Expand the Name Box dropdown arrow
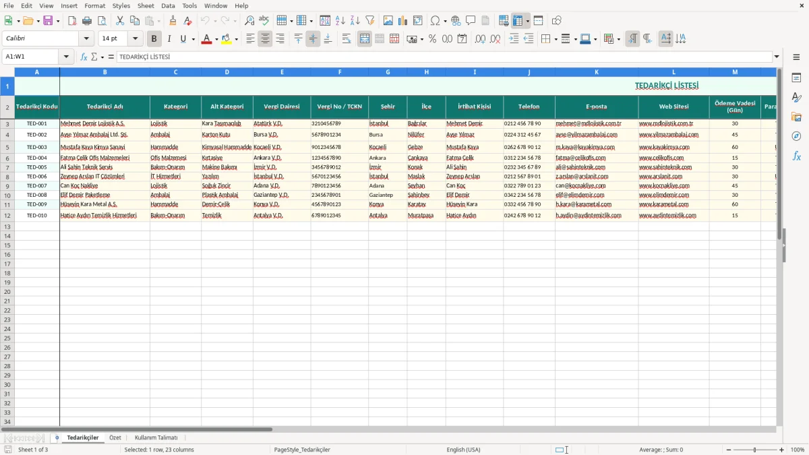The height and width of the screenshot is (455, 809). tap(66, 57)
